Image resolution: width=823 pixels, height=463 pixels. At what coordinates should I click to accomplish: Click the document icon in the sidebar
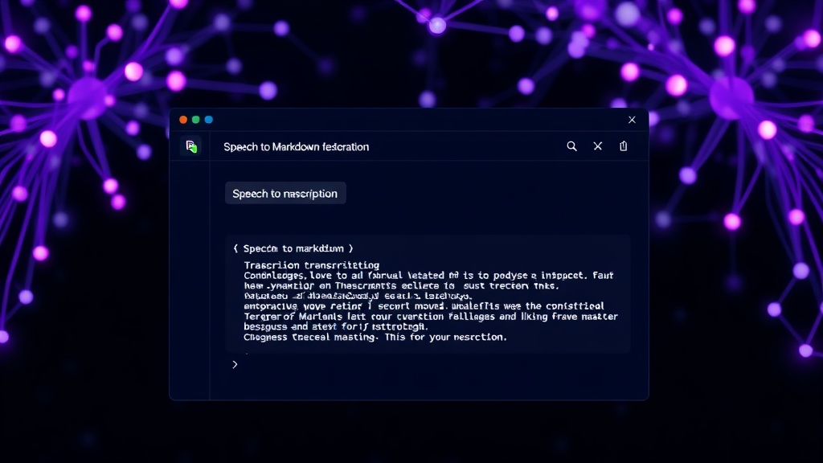(191, 146)
